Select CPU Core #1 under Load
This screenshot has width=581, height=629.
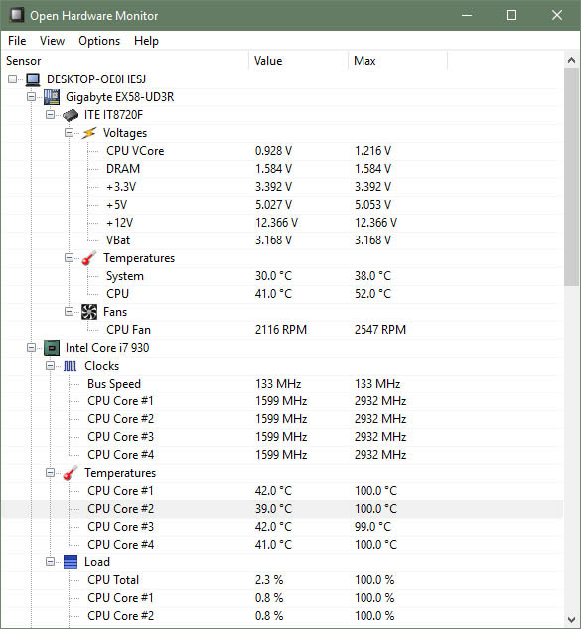[x=282, y=598]
